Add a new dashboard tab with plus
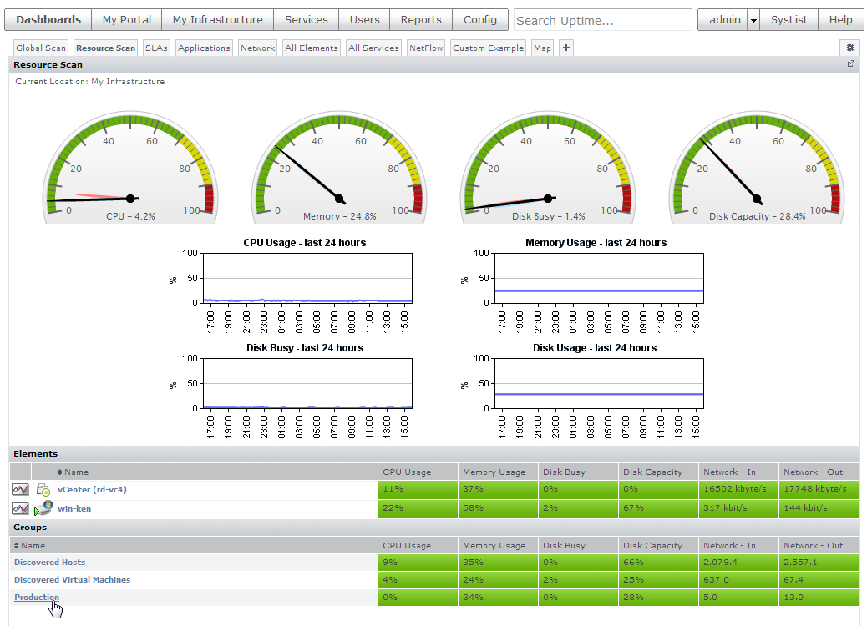The image size is (867, 626). pyautogui.click(x=566, y=48)
